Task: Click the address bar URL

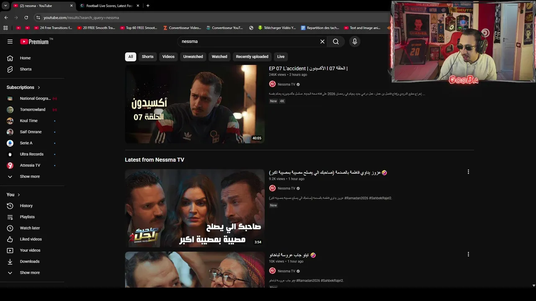Action: tap(81, 18)
